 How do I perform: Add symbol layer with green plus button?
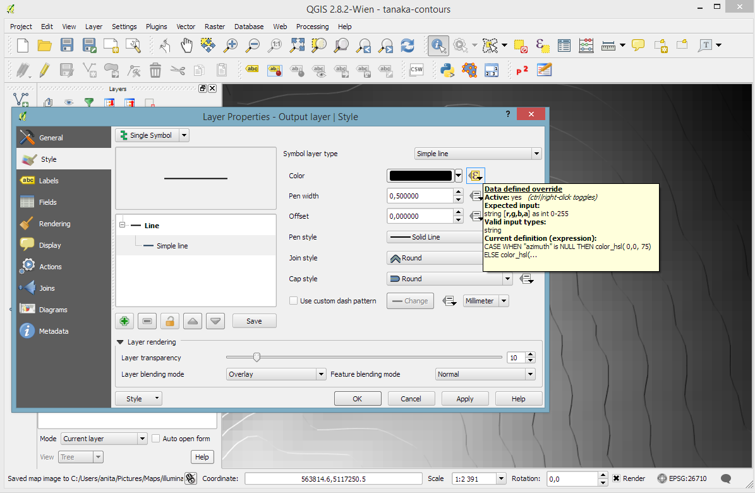pos(124,321)
